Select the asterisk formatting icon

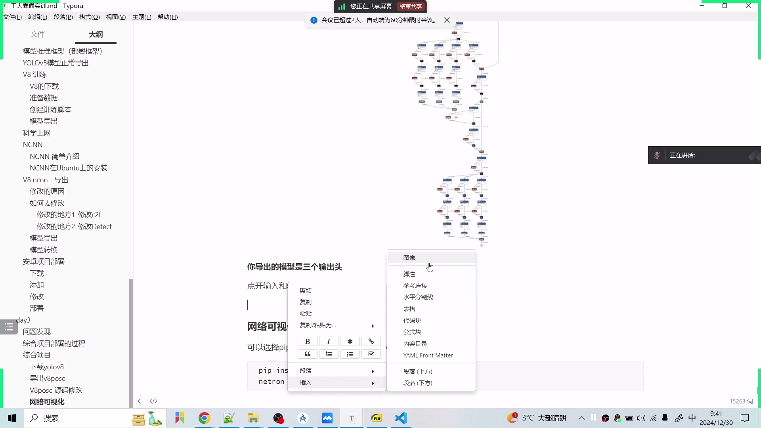[350, 341]
